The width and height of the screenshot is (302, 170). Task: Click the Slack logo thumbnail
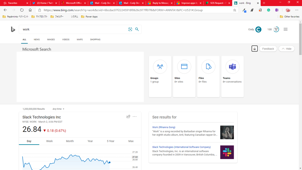pyautogui.click(x=227, y=152)
